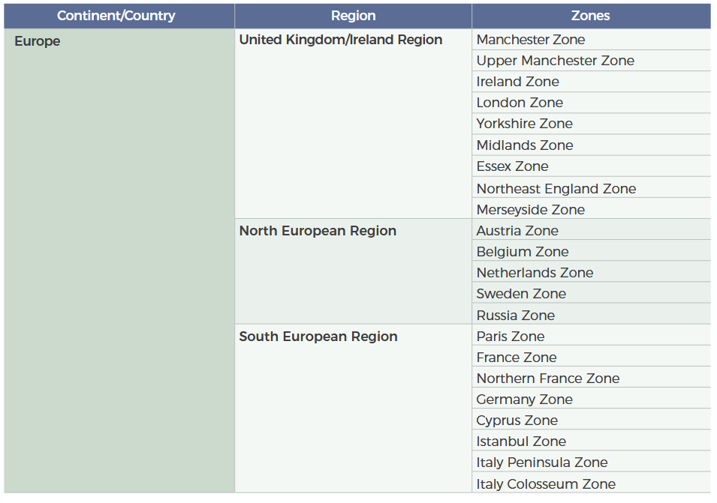Click the Italy Colosseum Zone row

(546, 484)
